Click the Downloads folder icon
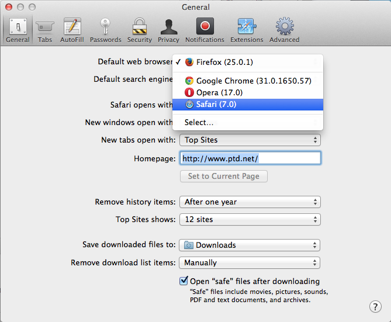 click(x=189, y=245)
